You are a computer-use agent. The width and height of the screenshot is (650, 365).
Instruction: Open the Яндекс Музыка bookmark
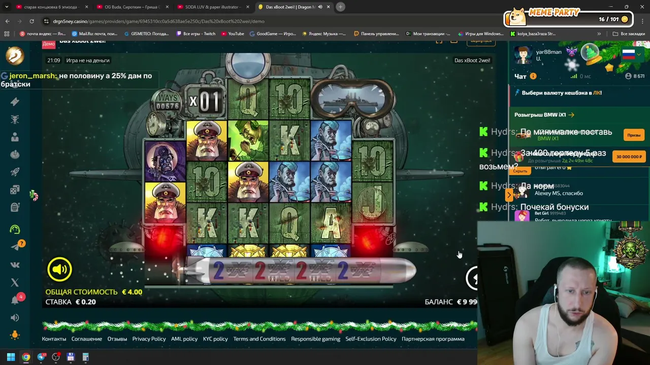click(x=323, y=34)
